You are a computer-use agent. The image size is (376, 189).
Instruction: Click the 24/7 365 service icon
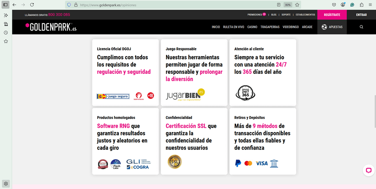click(245, 93)
